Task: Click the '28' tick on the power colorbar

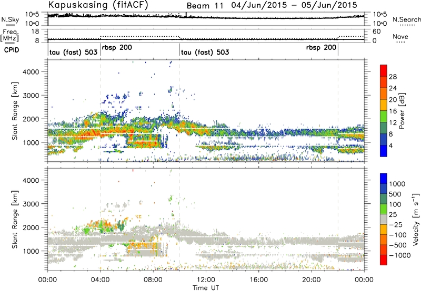Action: click(x=393, y=77)
